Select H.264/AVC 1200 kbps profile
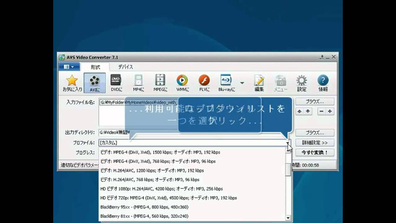Viewport: 396px width, 223px height. click(192, 170)
